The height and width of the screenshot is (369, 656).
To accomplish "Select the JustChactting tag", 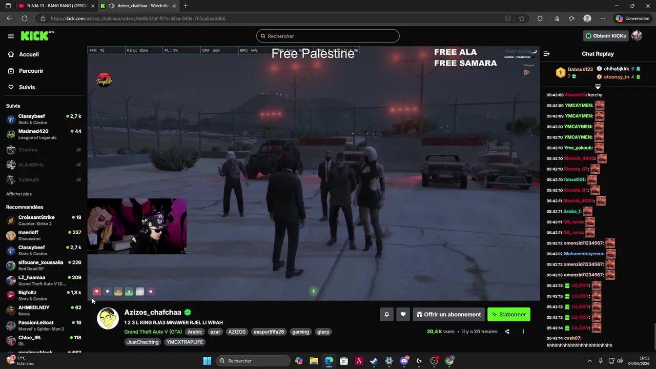I will 142,342.
